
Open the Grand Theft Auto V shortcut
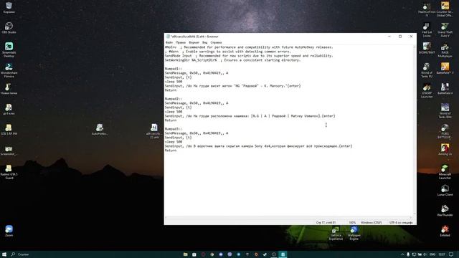coord(445,30)
